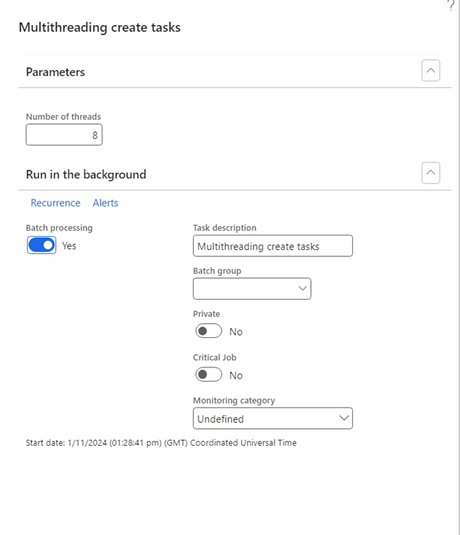The image size is (460, 535).
Task: Turn off the Batch processing toggle
Action: [x=42, y=246]
